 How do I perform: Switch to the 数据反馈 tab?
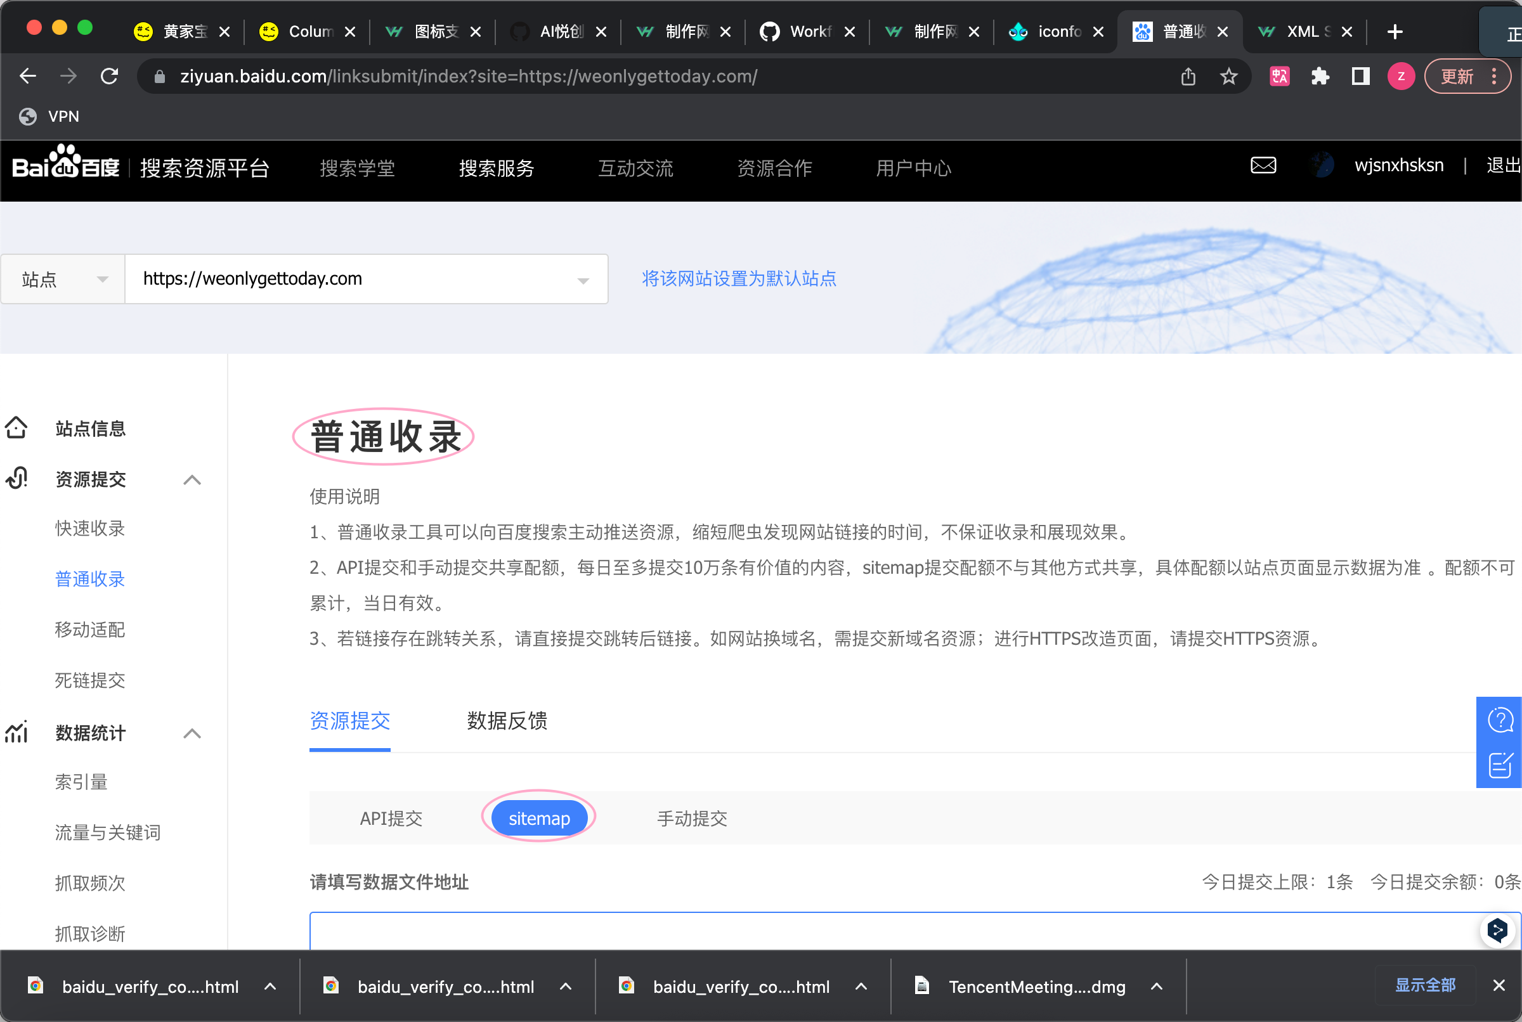507,721
